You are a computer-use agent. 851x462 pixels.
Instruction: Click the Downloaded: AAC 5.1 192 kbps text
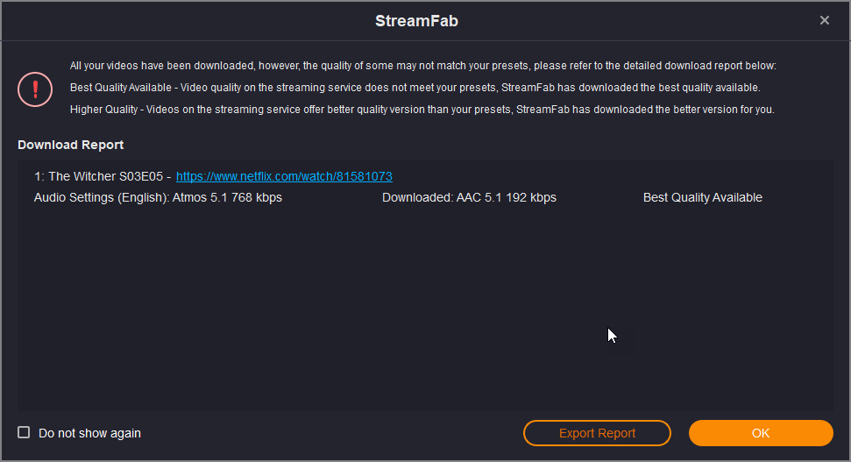click(469, 197)
